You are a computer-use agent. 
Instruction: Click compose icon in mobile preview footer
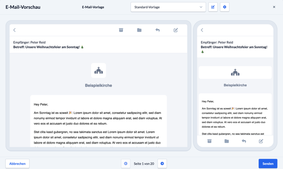[x=261, y=141]
